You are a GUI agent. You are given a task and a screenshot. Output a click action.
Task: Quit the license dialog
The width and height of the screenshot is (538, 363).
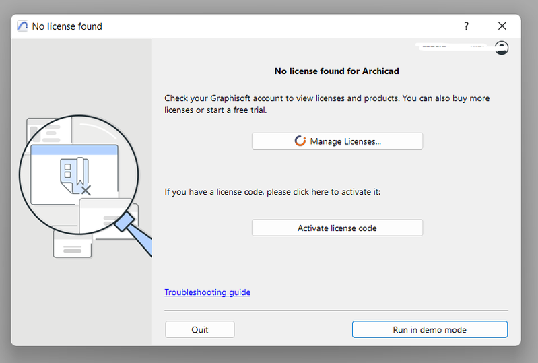point(199,329)
